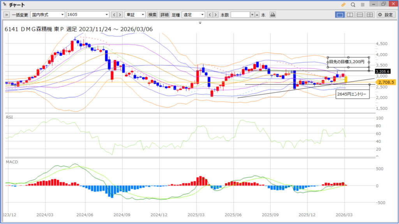Screen dimensions: 399x224
Task: Click the previous timeframe arrow after 週足
Action: point(210,15)
